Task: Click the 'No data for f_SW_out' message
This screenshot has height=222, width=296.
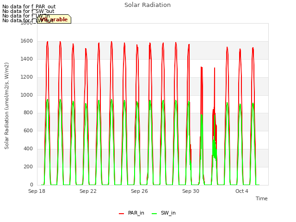Action: [28, 11]
